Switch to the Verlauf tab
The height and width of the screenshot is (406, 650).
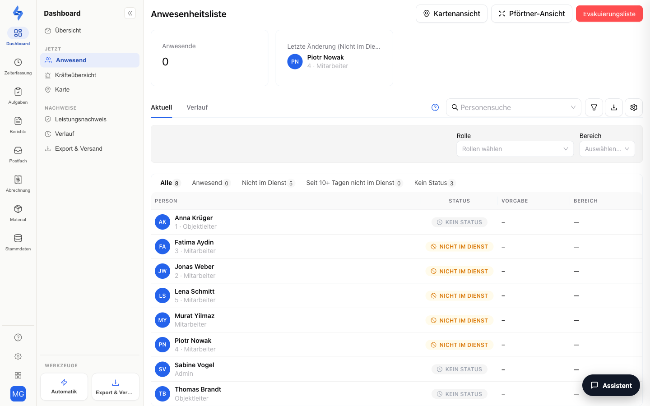coord(197,107)
